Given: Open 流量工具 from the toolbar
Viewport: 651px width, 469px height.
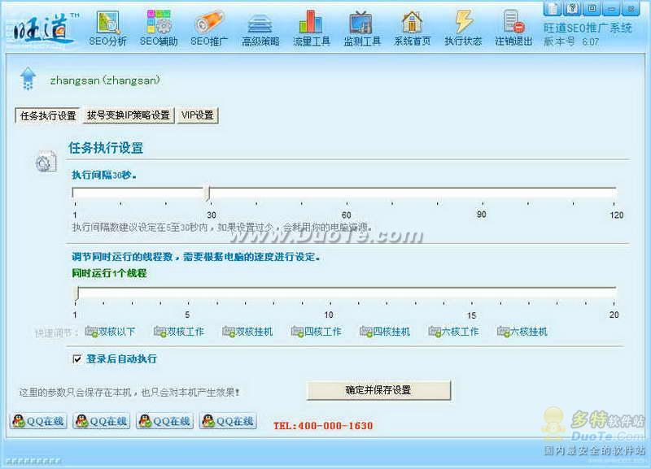Looking at the screenshot, I should pyautogui.click(x=310, y=26).
